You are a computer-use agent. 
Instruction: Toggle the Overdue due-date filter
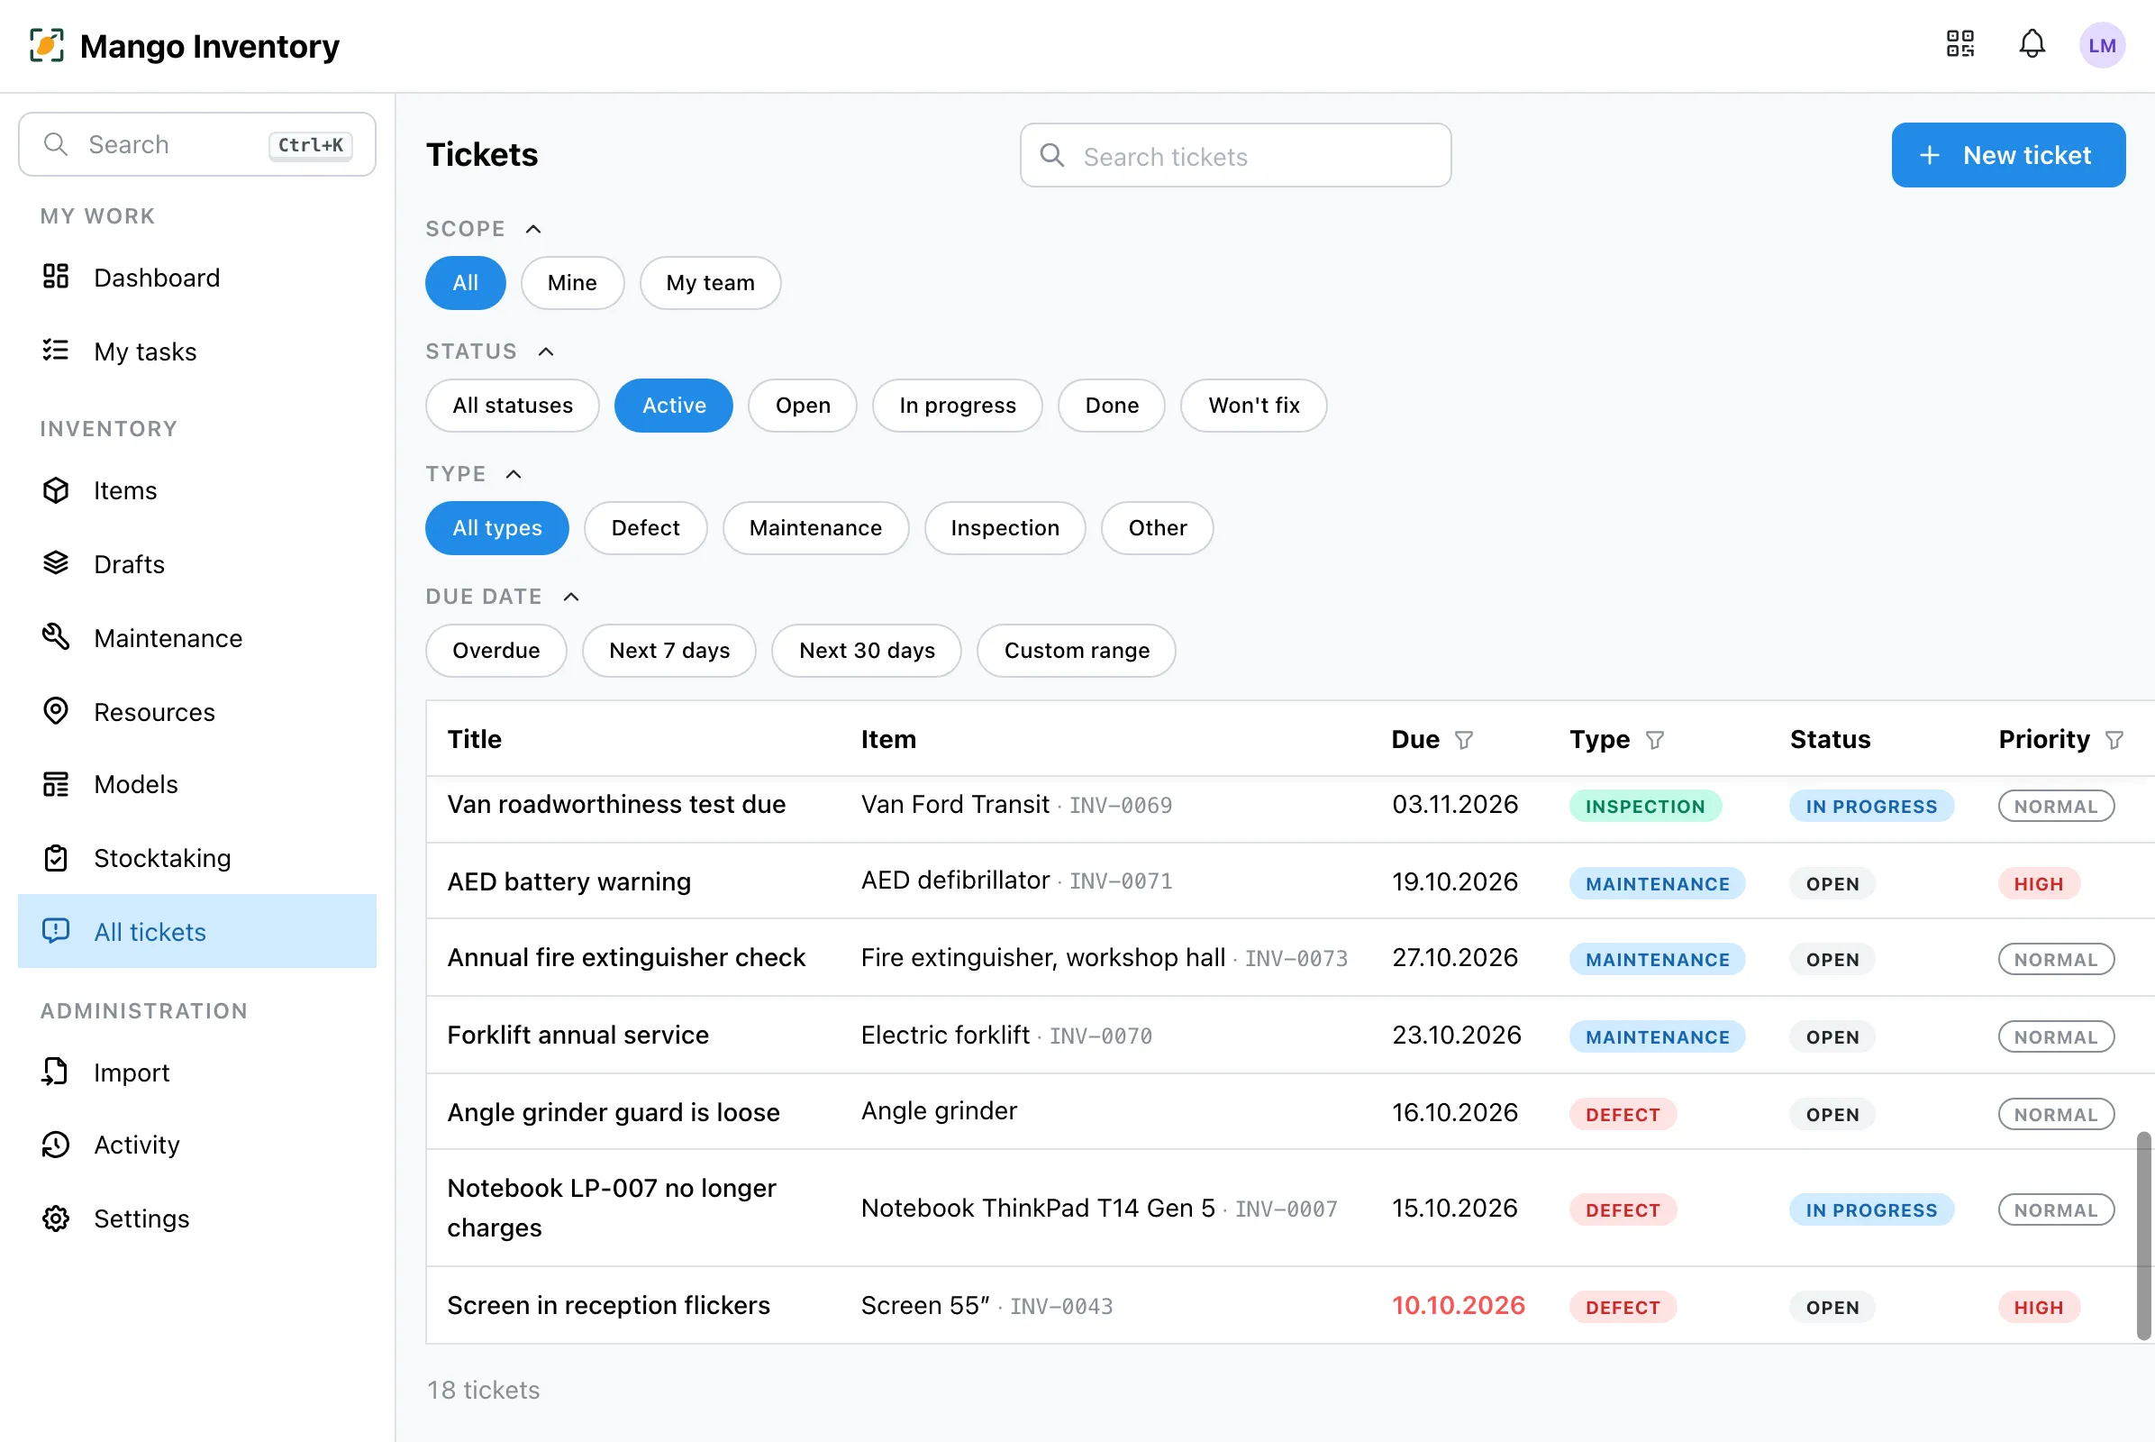pos(496,650)
